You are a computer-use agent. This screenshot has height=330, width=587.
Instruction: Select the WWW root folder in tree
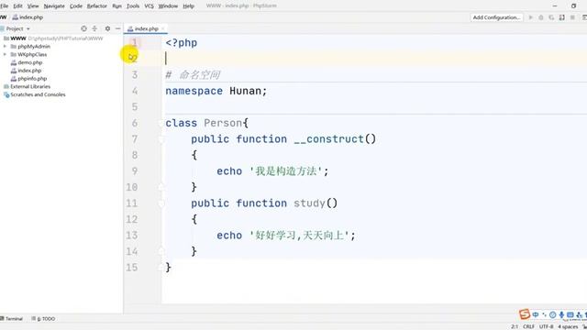point(18,38)
